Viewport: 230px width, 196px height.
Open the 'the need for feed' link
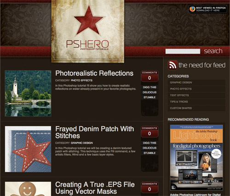(202, 65)
